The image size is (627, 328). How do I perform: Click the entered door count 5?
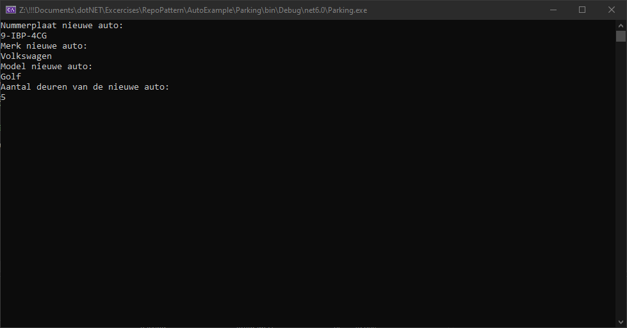pos(3,97)
